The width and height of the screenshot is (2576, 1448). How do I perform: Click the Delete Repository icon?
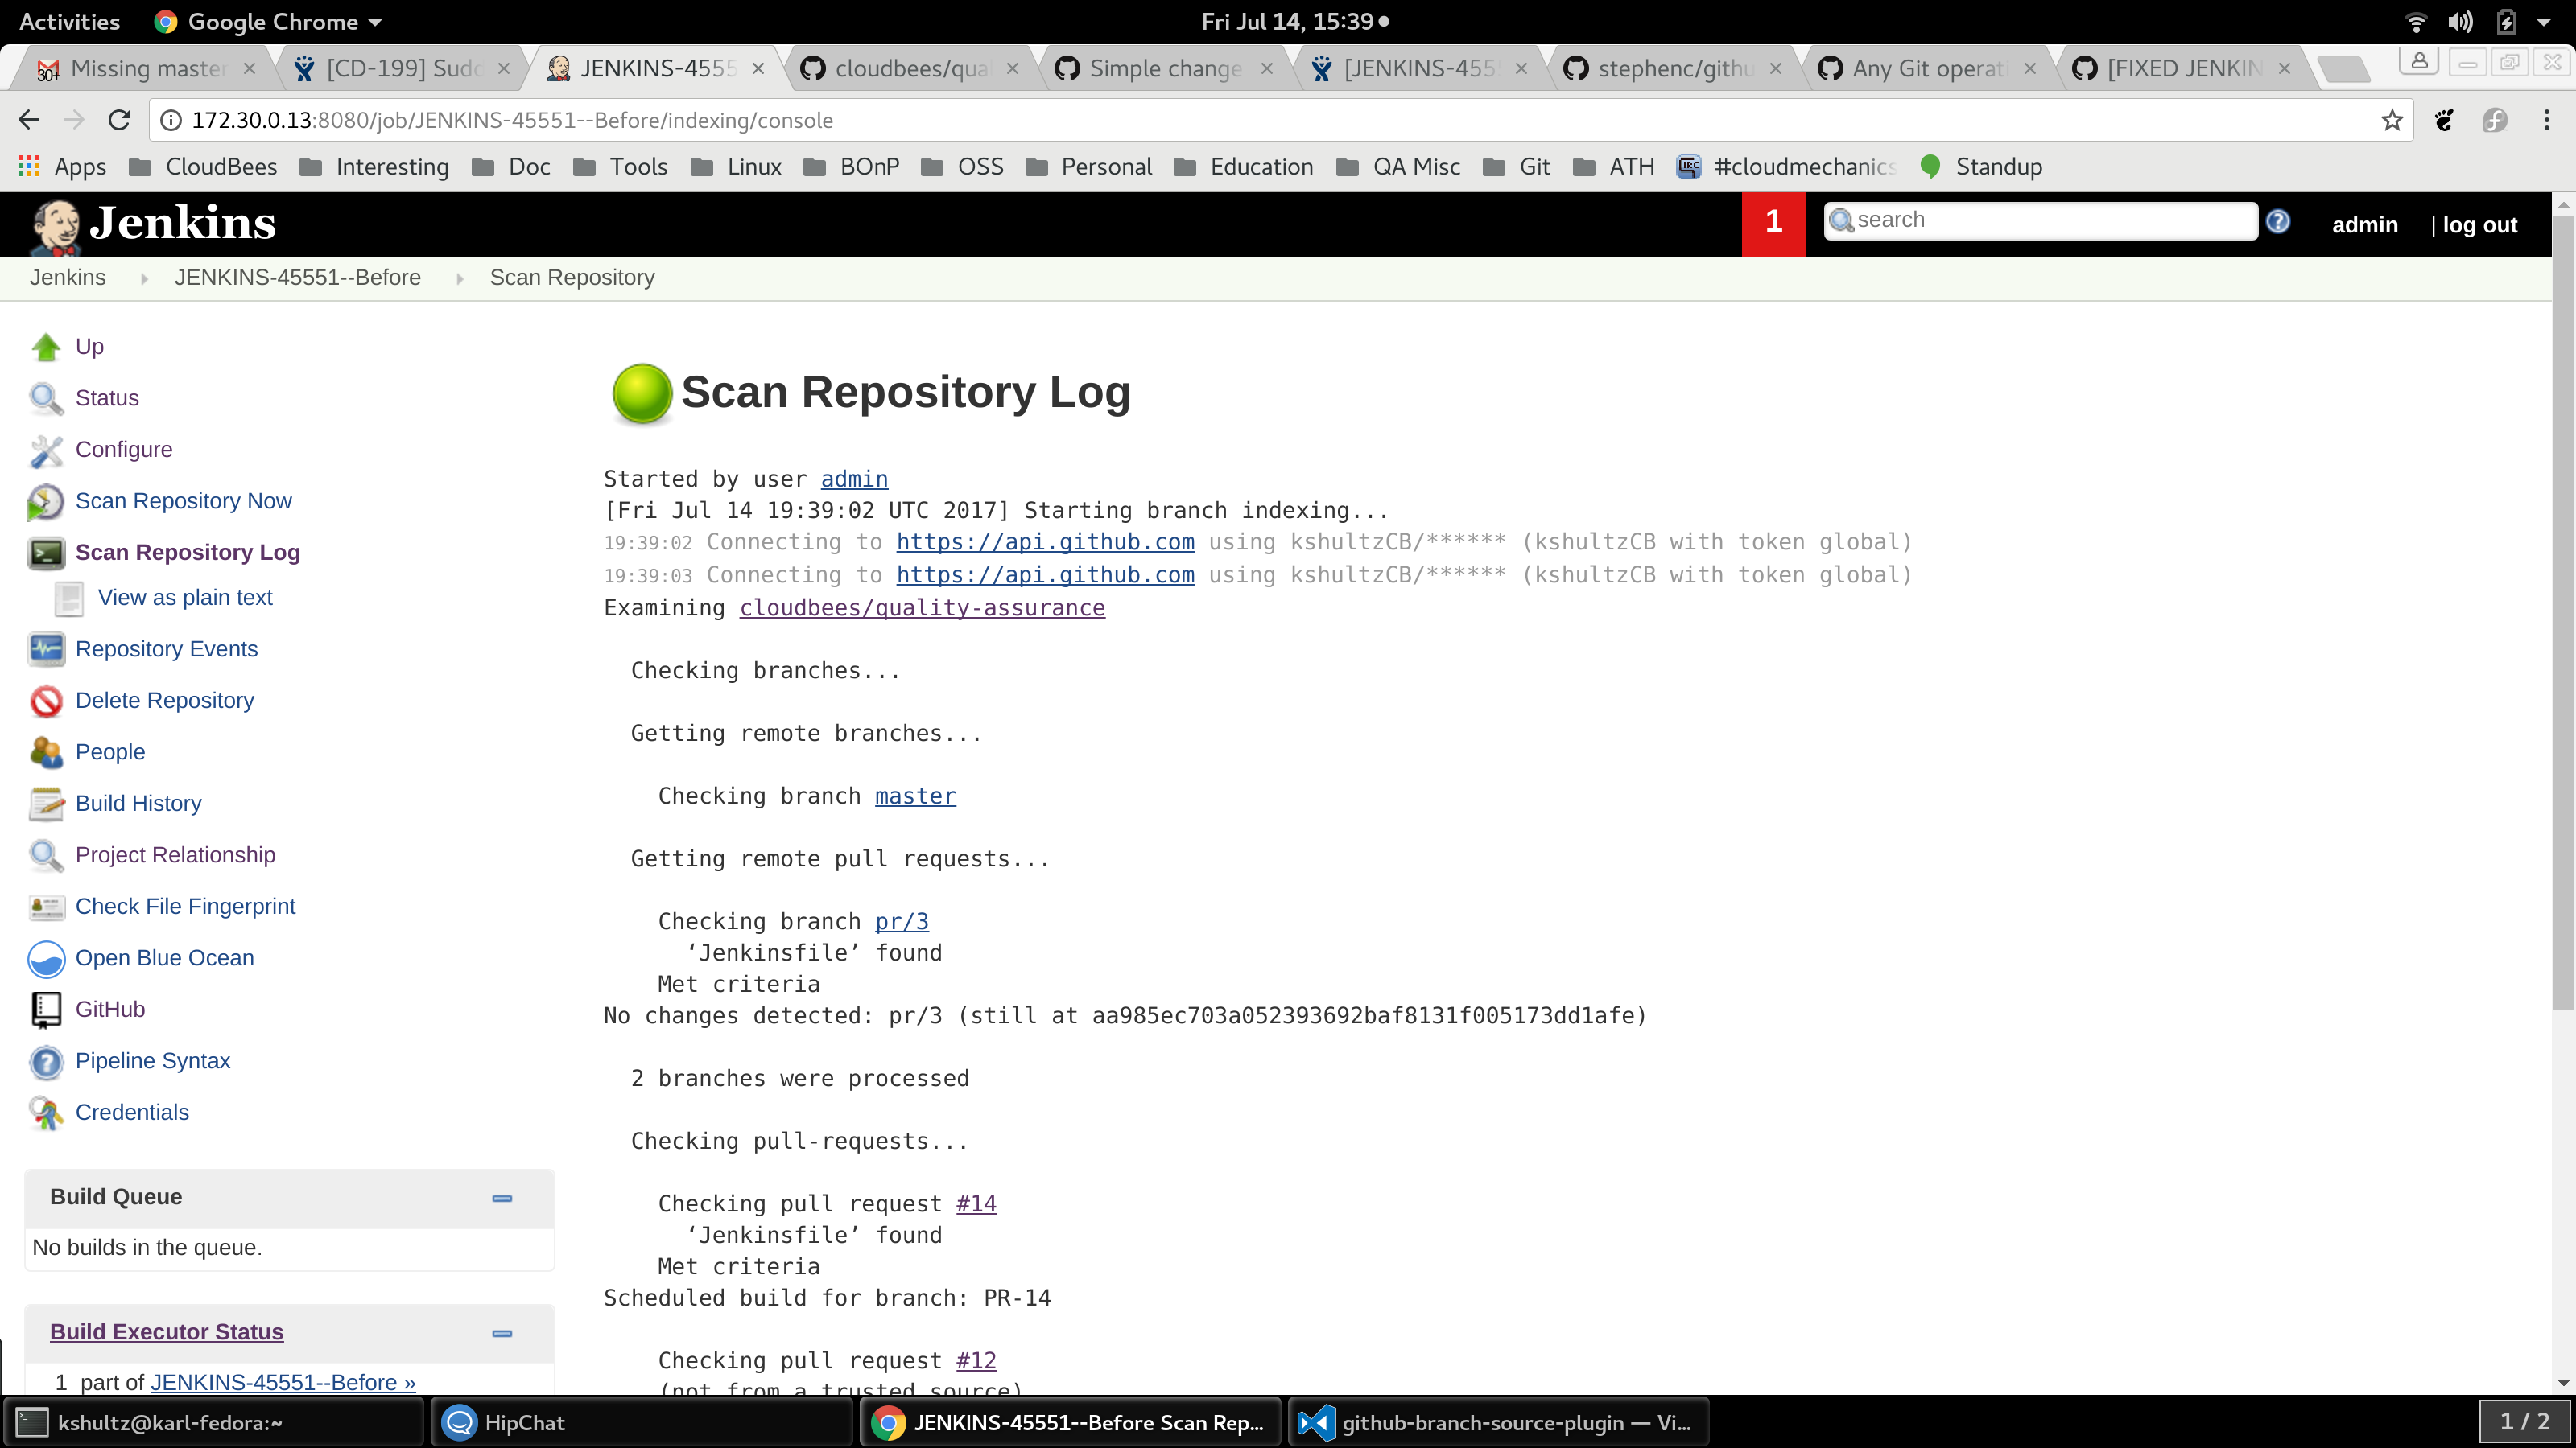(x=46, y=701)
